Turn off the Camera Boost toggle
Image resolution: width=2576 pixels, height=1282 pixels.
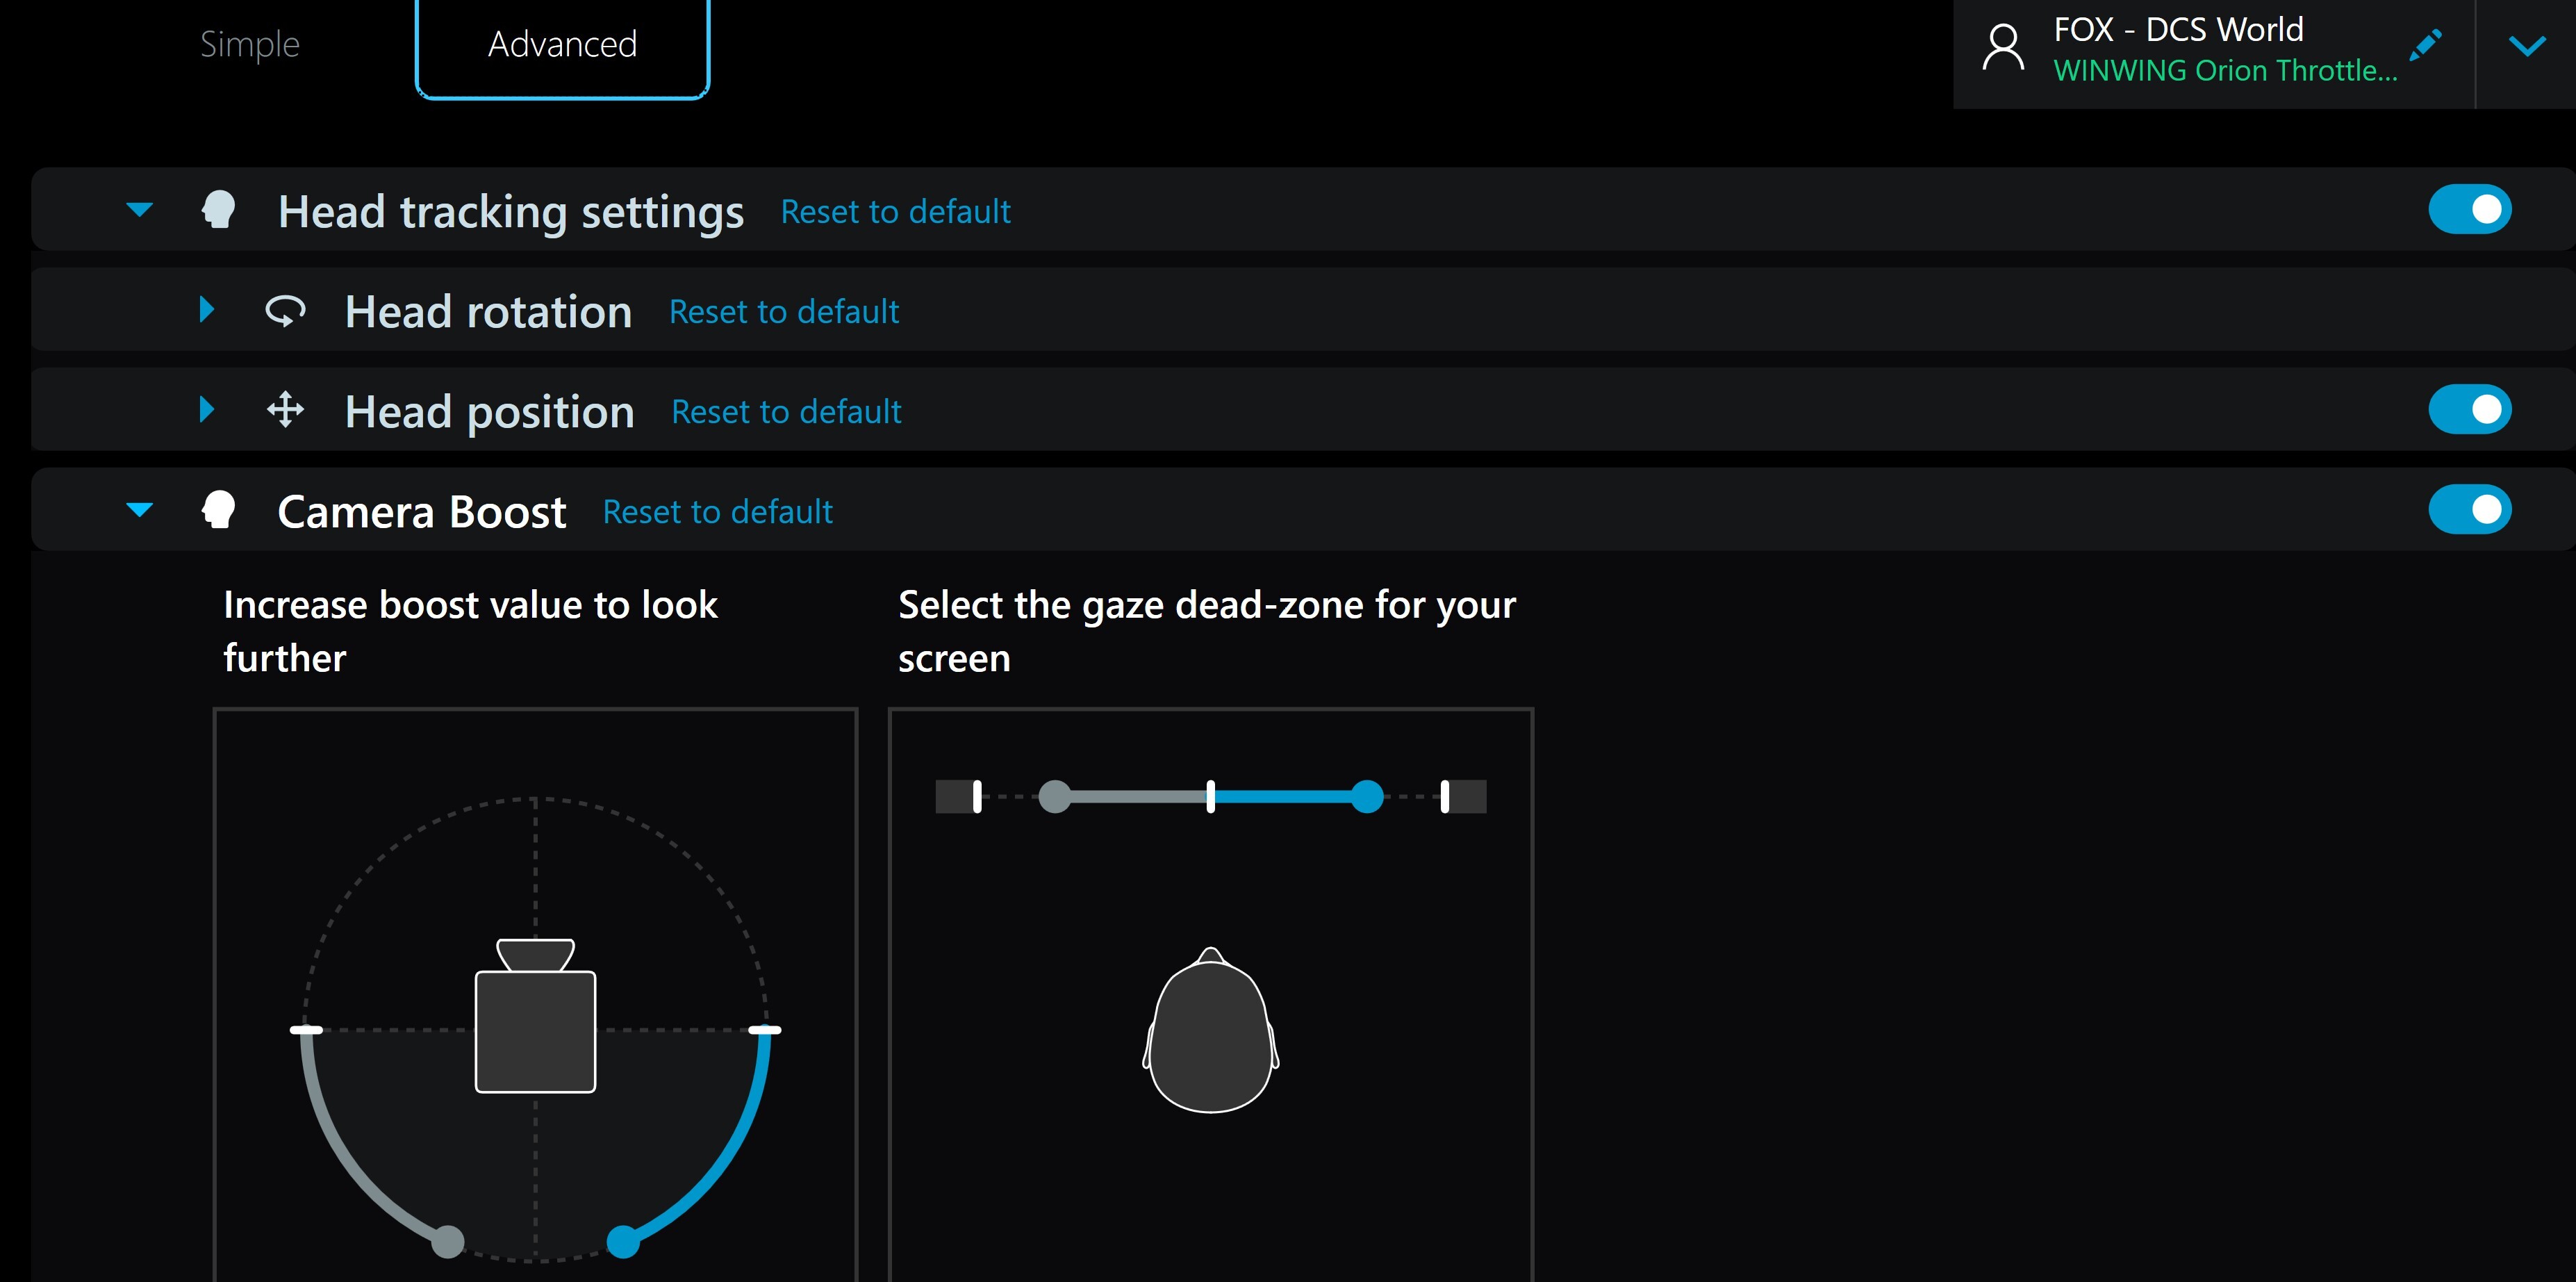tap(2470, 509)
